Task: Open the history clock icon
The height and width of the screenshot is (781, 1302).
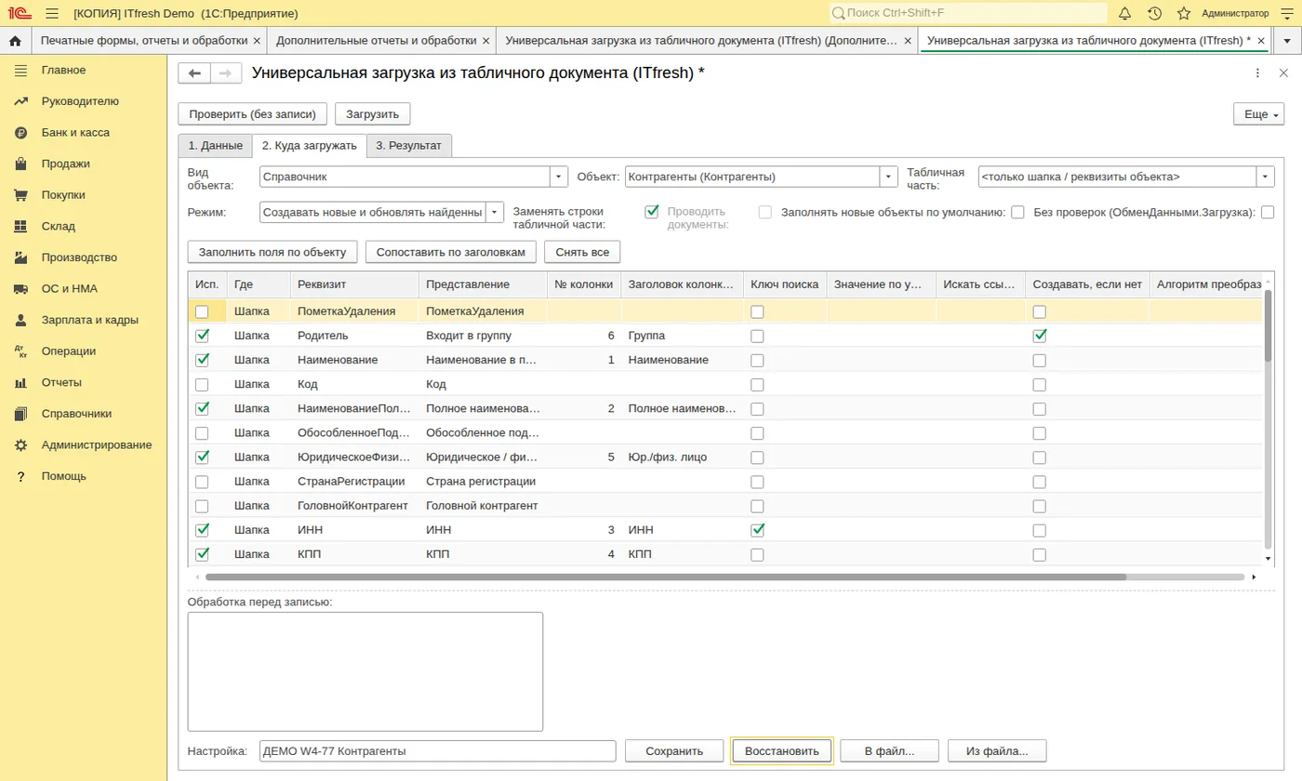Action: (x=1154, y=13)
